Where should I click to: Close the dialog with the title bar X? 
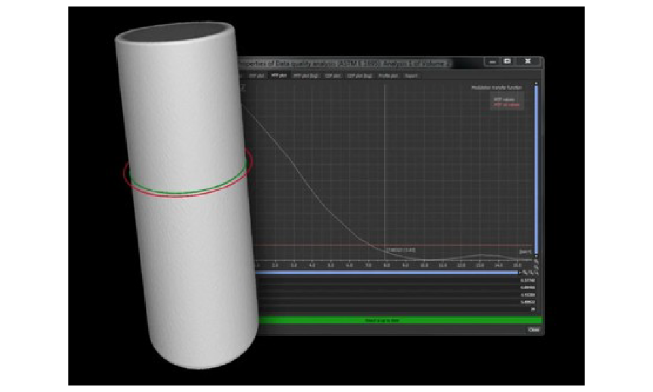click(x=528, y=62)
